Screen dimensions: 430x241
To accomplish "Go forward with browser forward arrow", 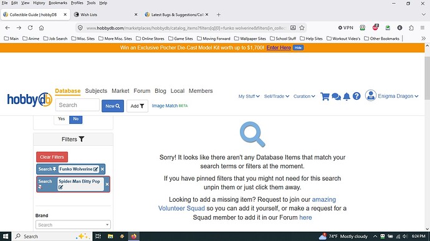I will 19,27.
